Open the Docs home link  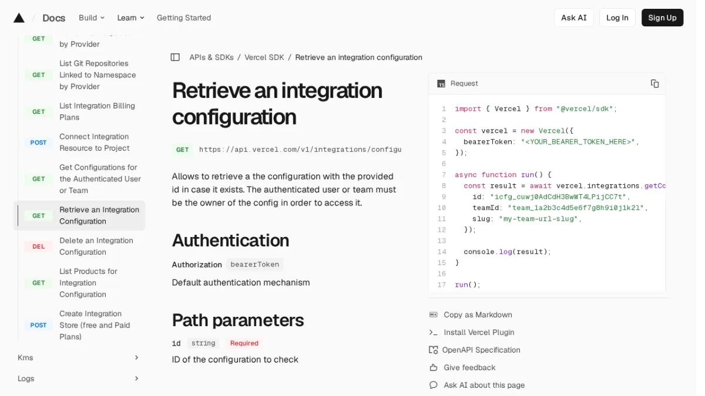click(53, 18)
